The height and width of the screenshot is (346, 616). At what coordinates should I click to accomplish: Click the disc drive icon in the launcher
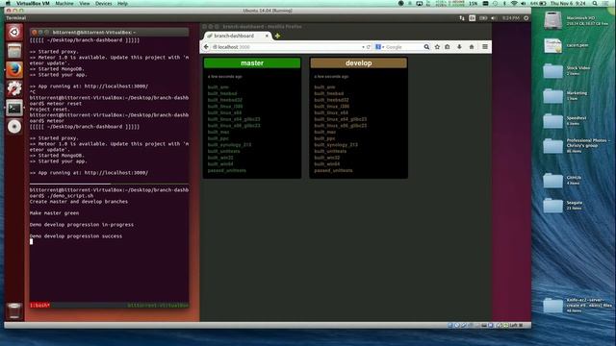click(14, 127)
